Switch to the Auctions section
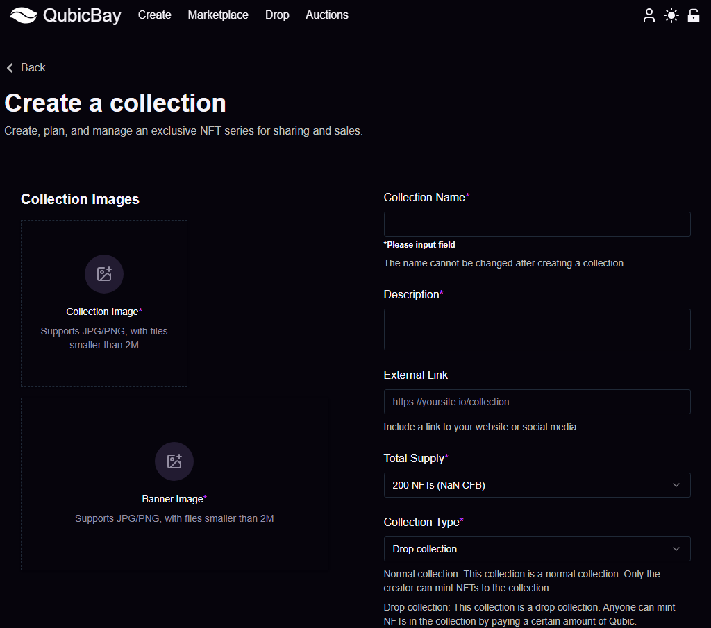 [326, 15]
